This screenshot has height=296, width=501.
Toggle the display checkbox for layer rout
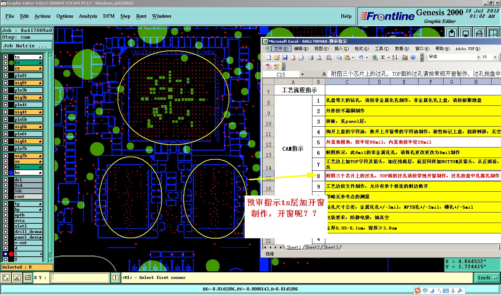6,197
